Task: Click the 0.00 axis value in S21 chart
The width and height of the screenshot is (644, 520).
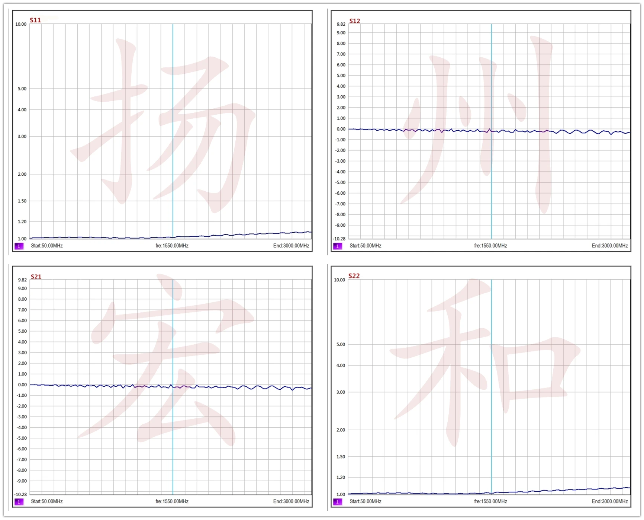Action: (22, 385)
